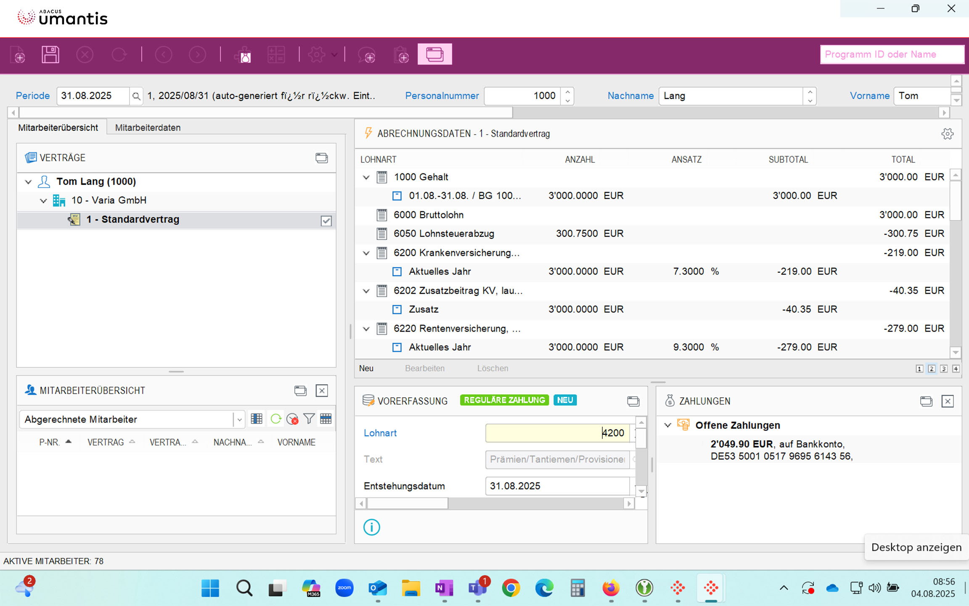Click the Programm ID oder Name search field
The width and height of the screenshot is (969, 606).
(x=891, y=54)
